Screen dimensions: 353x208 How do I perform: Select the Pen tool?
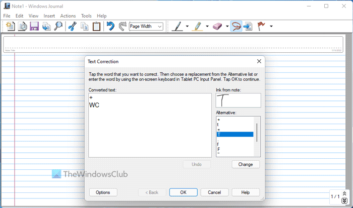pyautogui.click(x=178, y=26)
